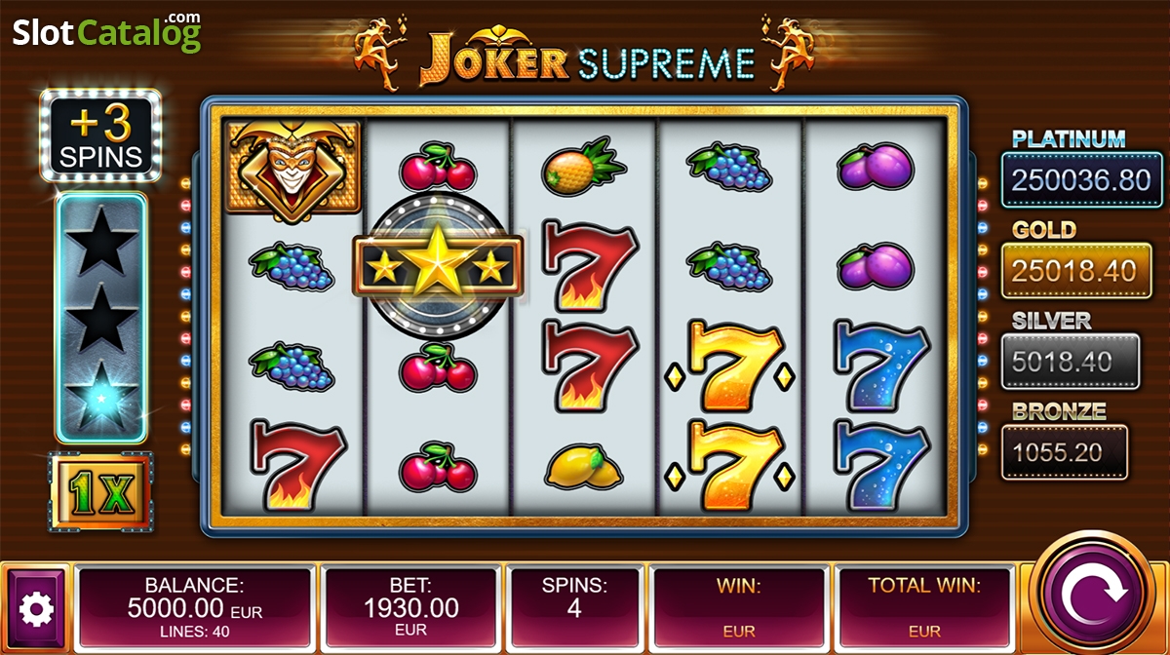Viewport: 1170px width, 655px height.
Task: Click the pineapple symbol on third reel
Action: pyautogui.click(x=584, y=168)
